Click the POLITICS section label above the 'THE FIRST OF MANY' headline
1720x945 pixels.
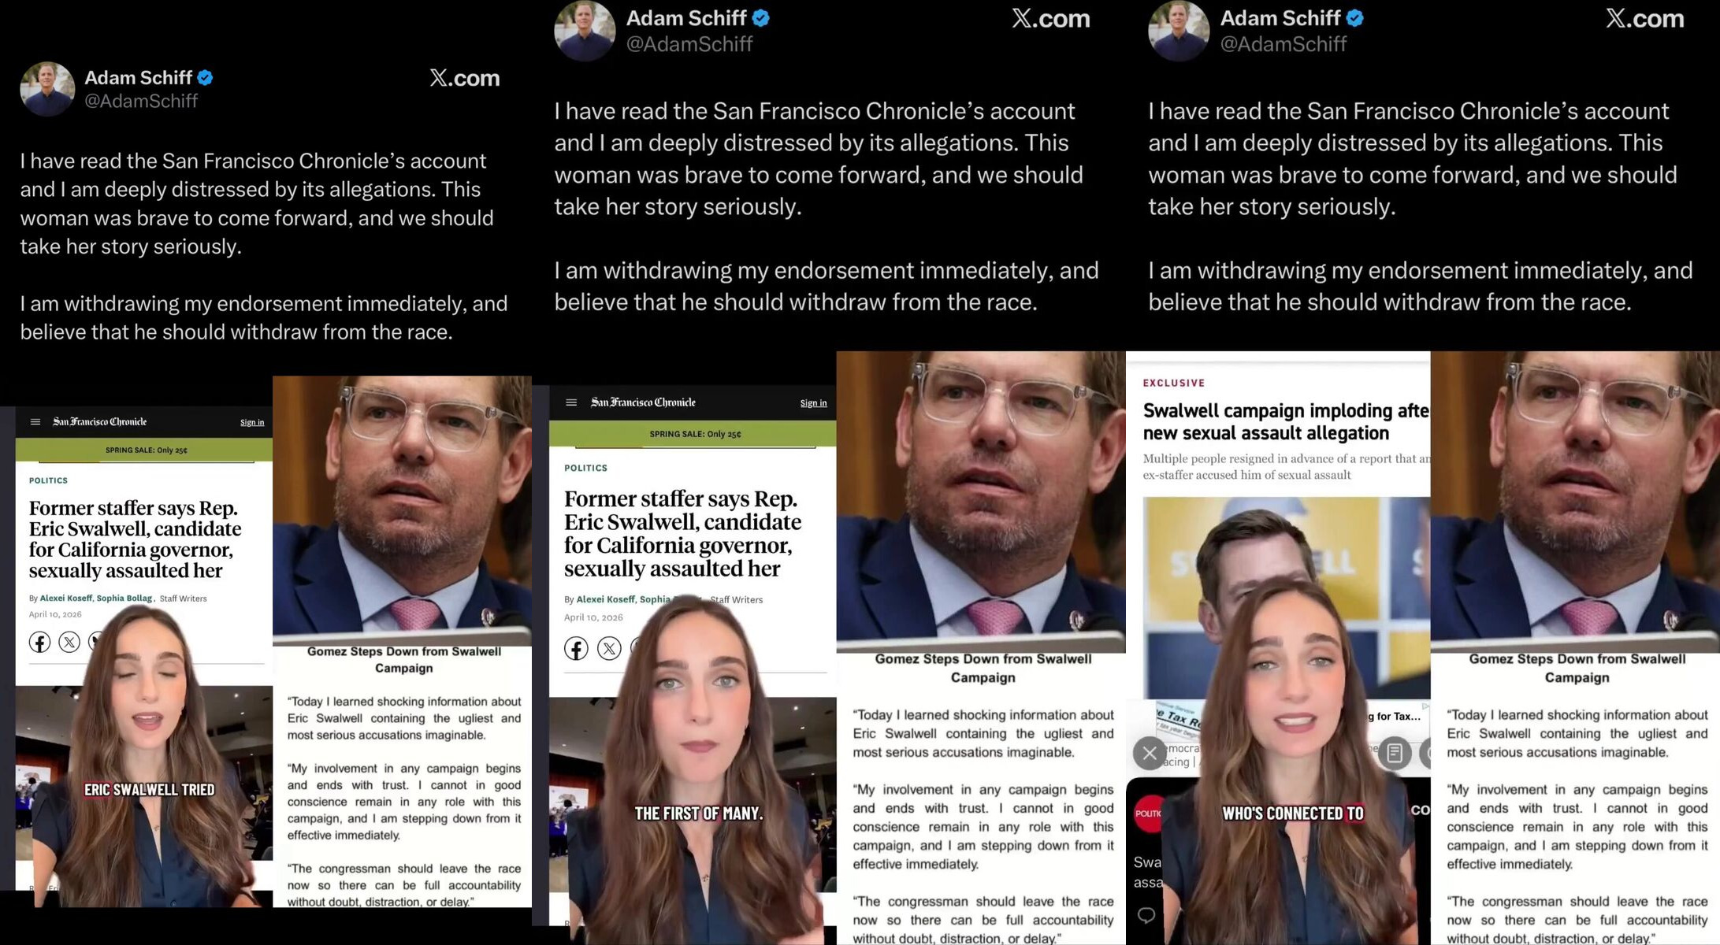586,468
